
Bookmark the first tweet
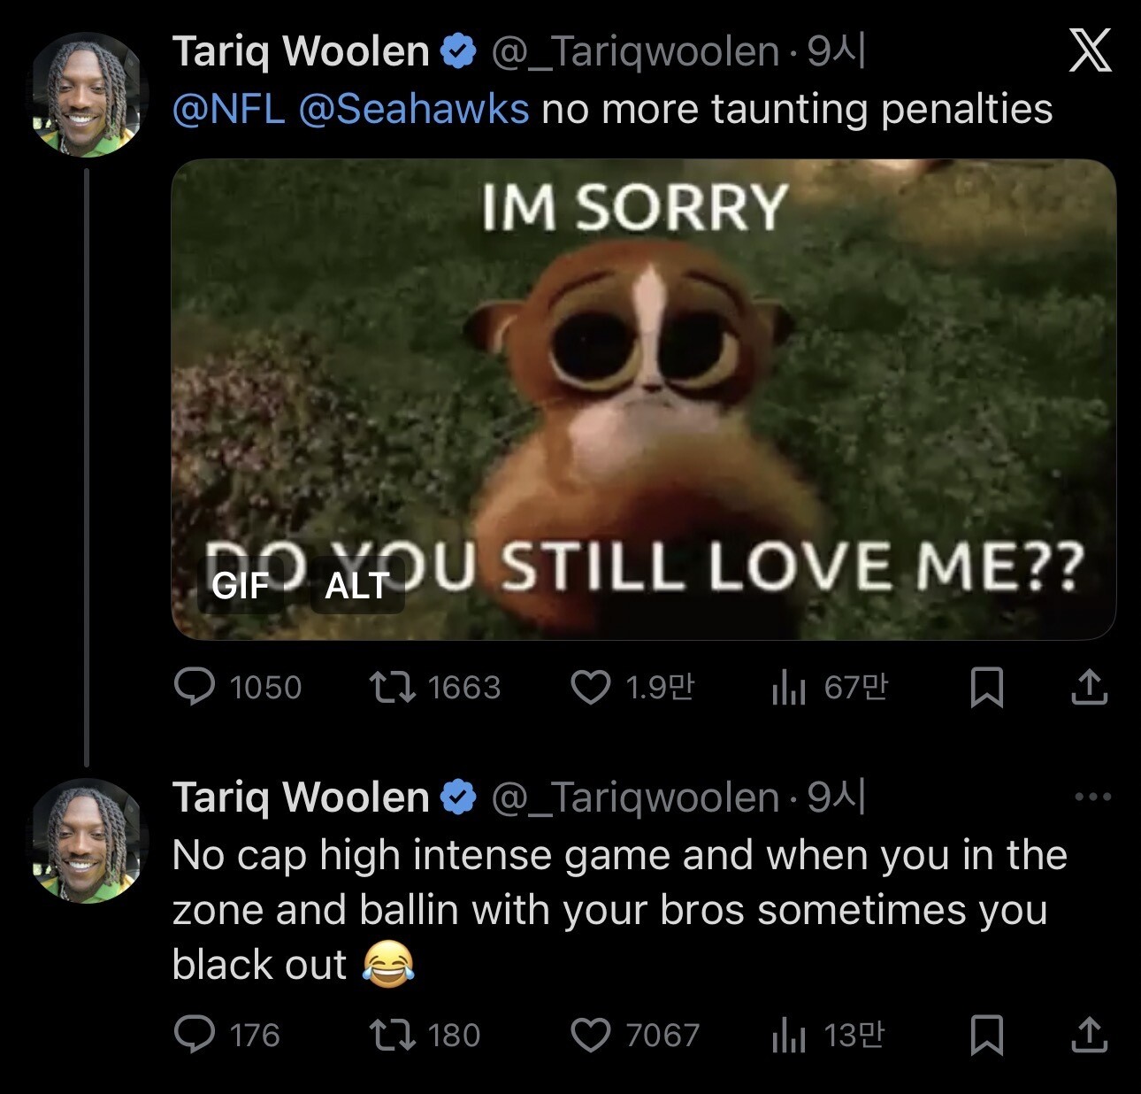(986, 687)
